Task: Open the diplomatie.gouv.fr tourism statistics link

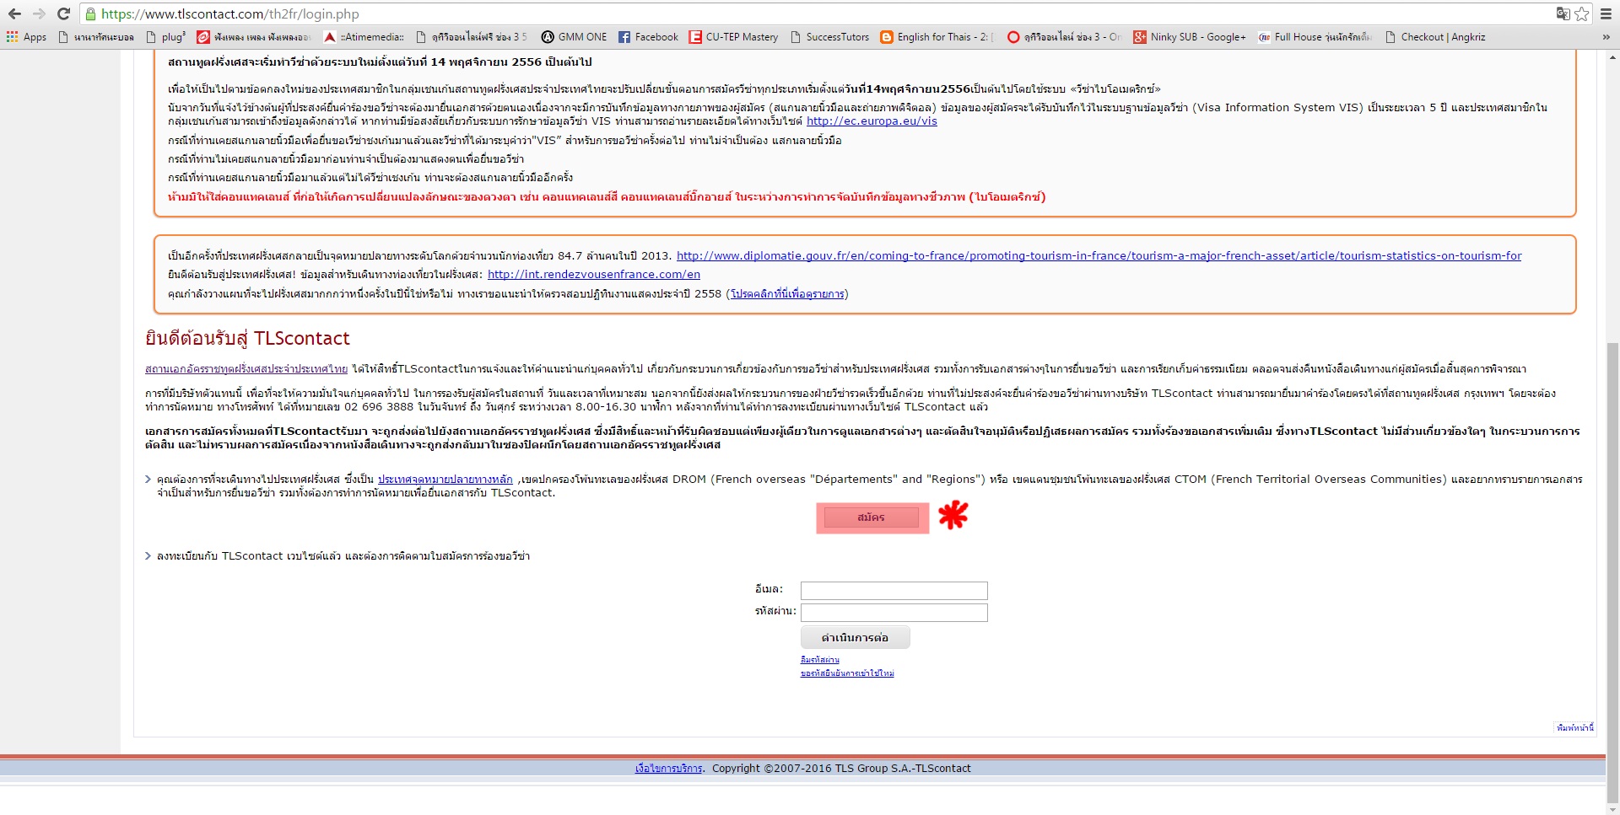Action: coord(1099,256)
